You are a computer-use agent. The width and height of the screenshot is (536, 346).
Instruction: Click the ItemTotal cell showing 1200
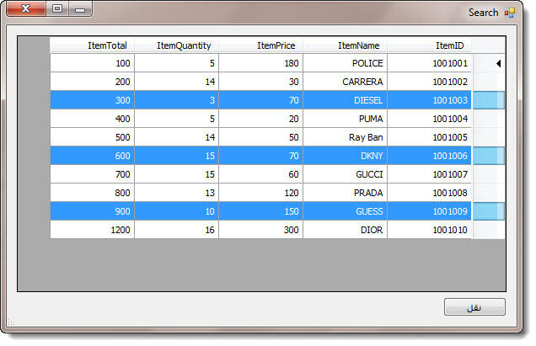tap(93, 230)
